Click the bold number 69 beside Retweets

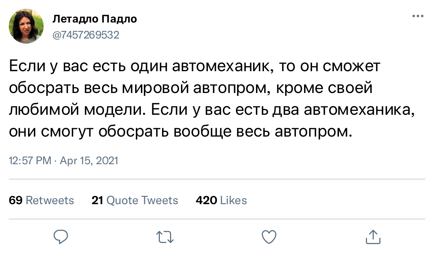pyautogui.click(x=16, y=200)
